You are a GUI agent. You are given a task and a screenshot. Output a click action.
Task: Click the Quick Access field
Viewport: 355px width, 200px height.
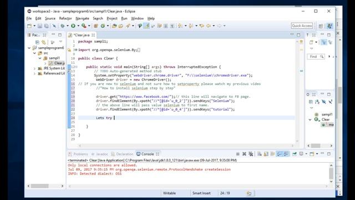[302, 26]
